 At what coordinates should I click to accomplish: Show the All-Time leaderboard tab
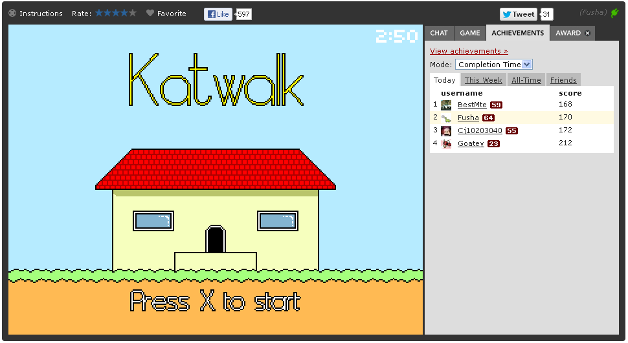526,80
